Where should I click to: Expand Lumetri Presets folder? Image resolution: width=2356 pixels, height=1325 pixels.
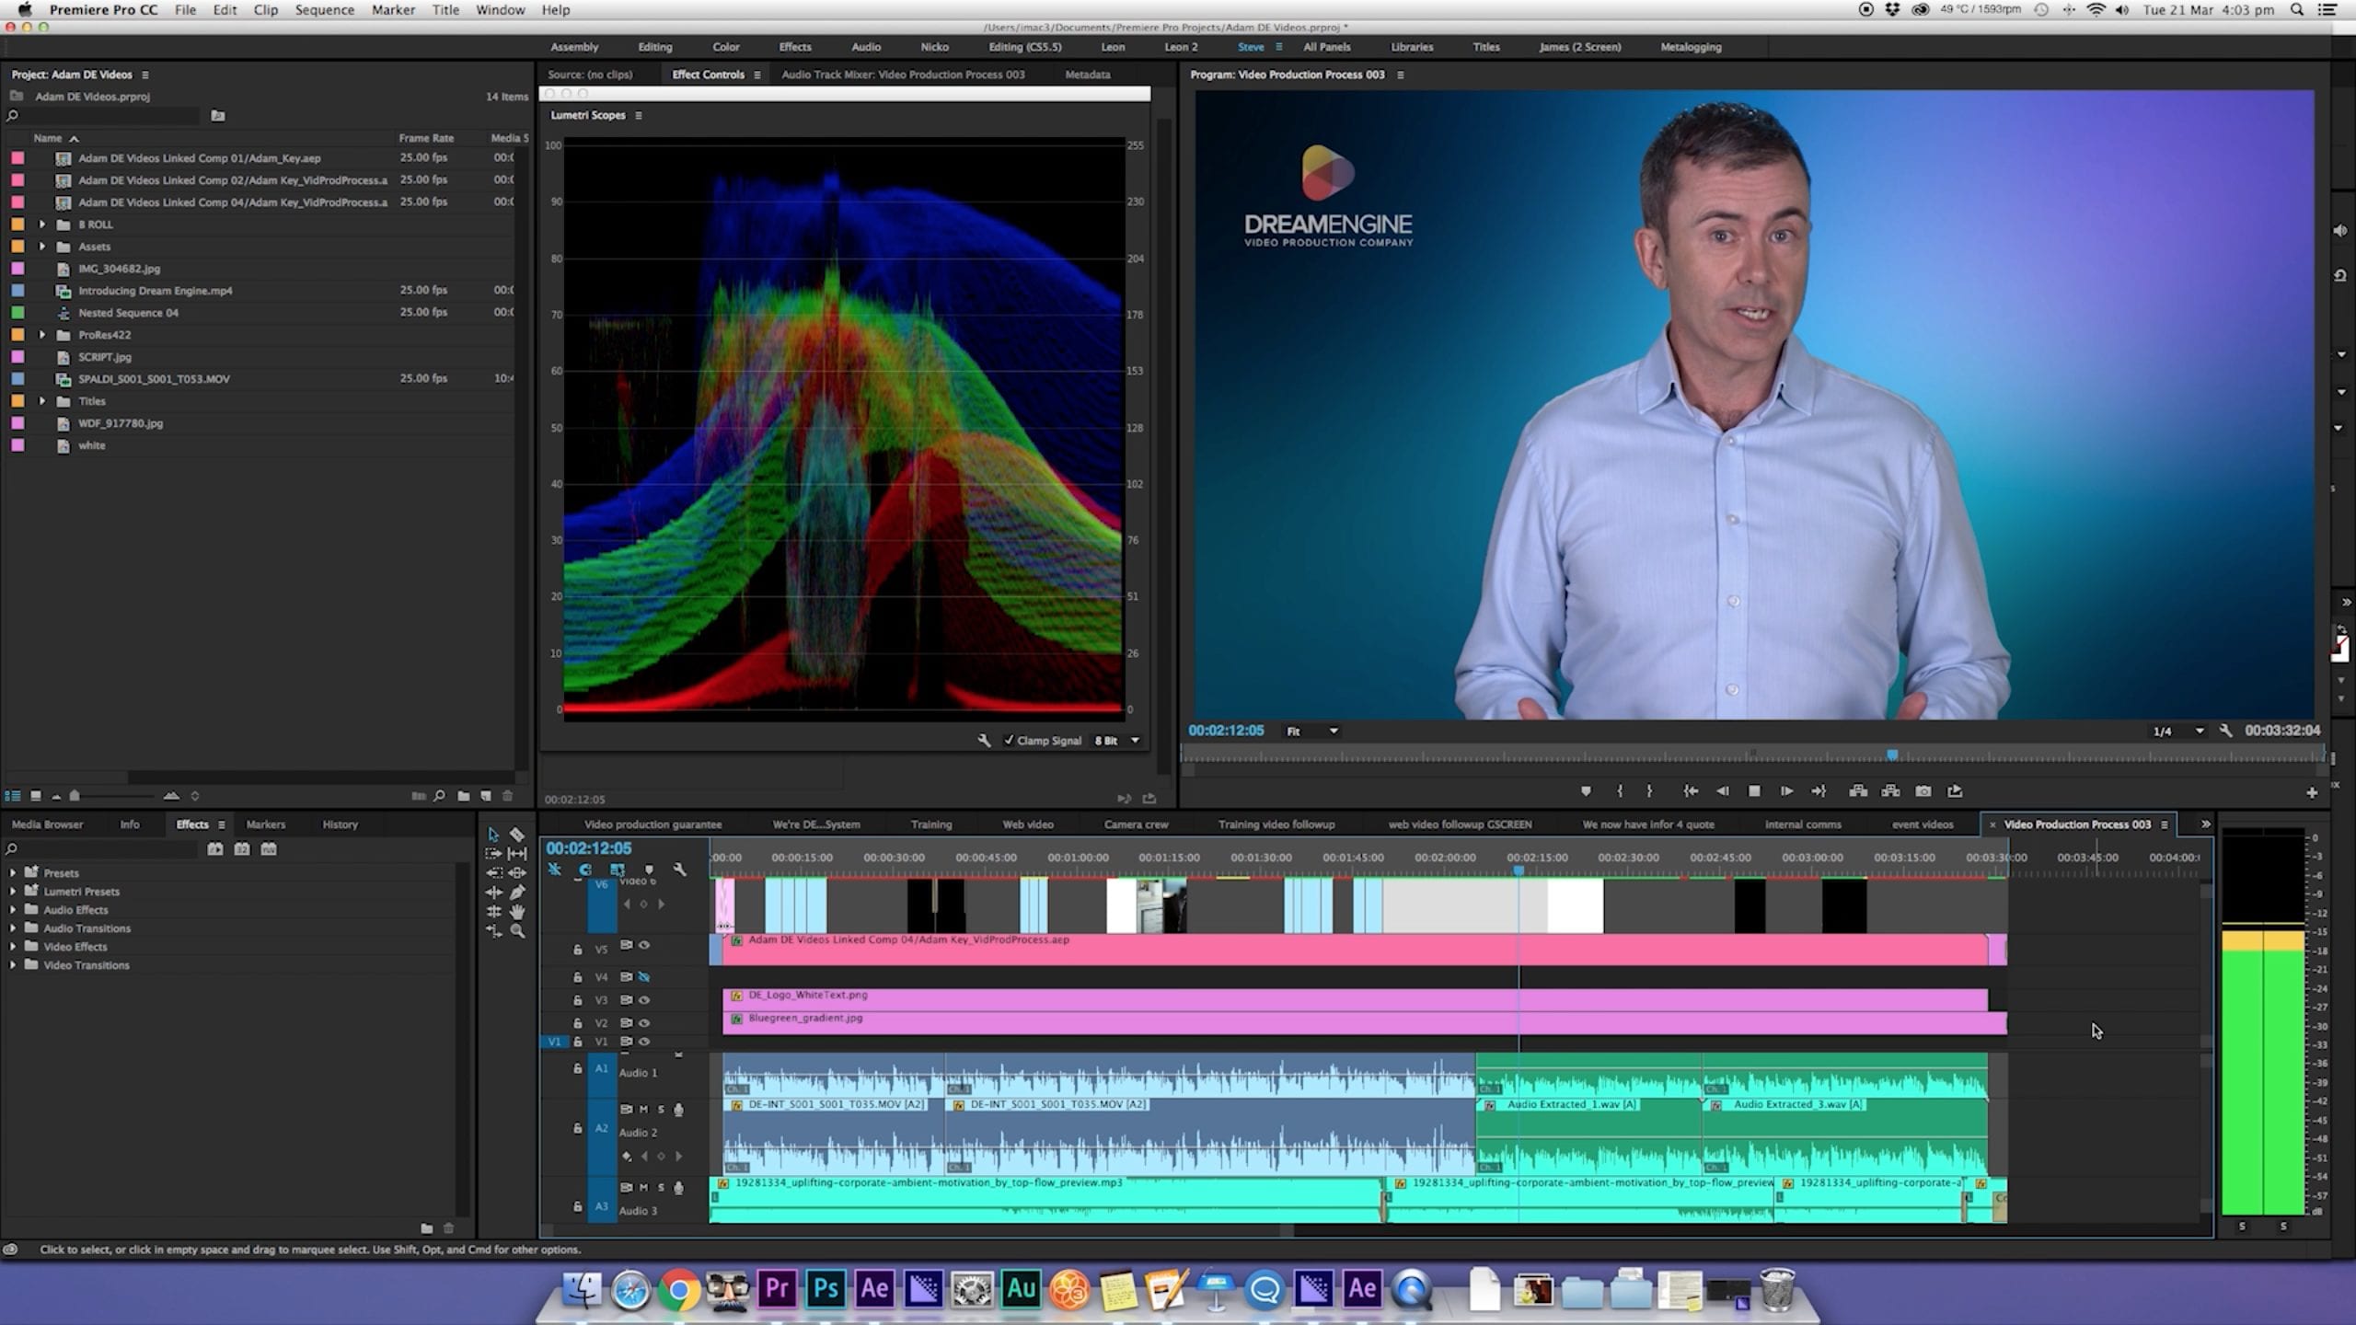pos(13,892)
